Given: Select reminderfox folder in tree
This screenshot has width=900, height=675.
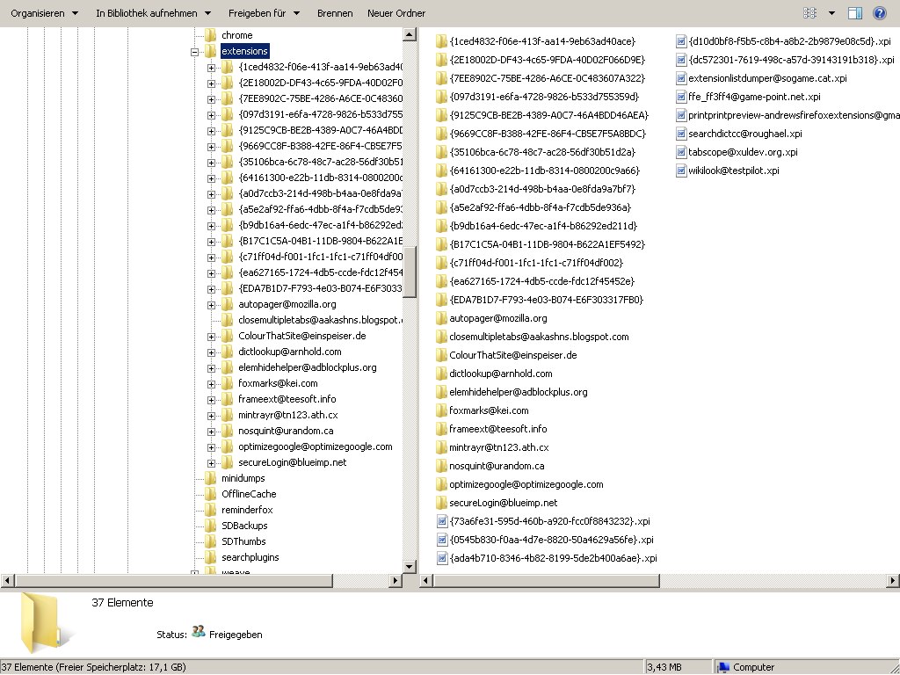Looking at the screenshot, I should pyautogui.click(x=247, y=510).
